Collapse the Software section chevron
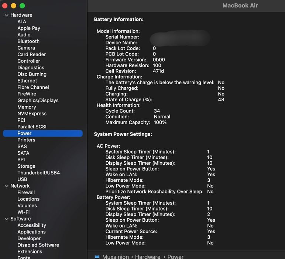The width and height of the screenshot is (285, 259). coord(7,219)
